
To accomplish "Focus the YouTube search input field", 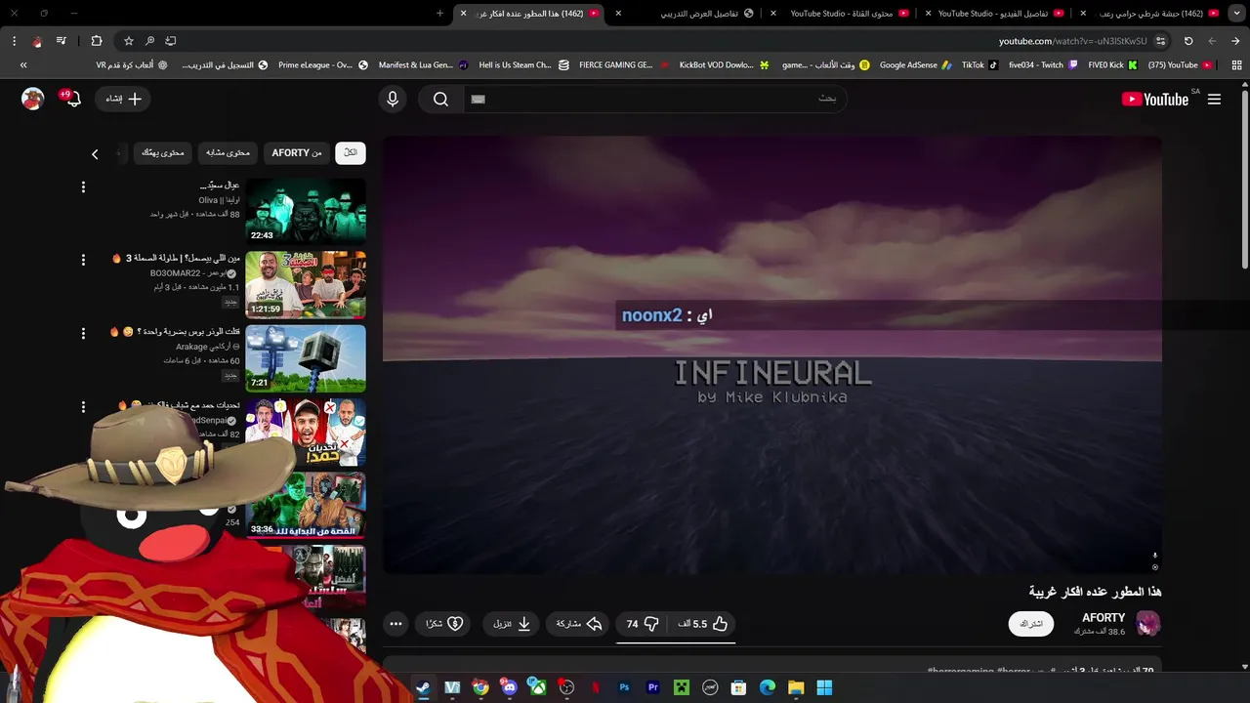I will click(654, 99).
